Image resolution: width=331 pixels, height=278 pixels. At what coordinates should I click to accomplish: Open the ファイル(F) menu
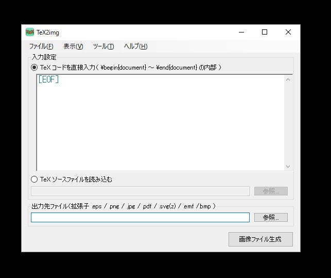41,46
